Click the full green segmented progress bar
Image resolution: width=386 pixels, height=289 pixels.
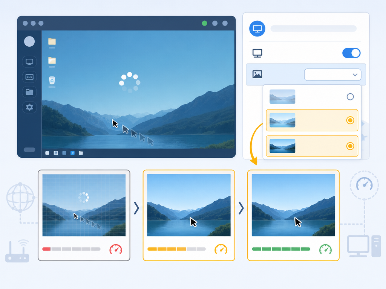(281, 249)
